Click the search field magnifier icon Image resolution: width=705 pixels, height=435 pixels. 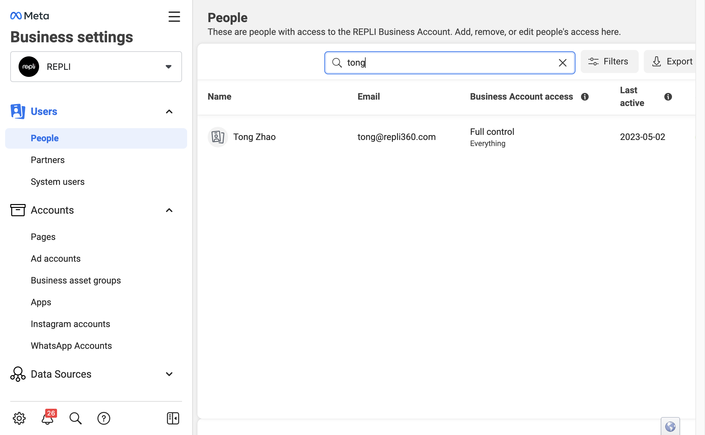click(337, 63)
